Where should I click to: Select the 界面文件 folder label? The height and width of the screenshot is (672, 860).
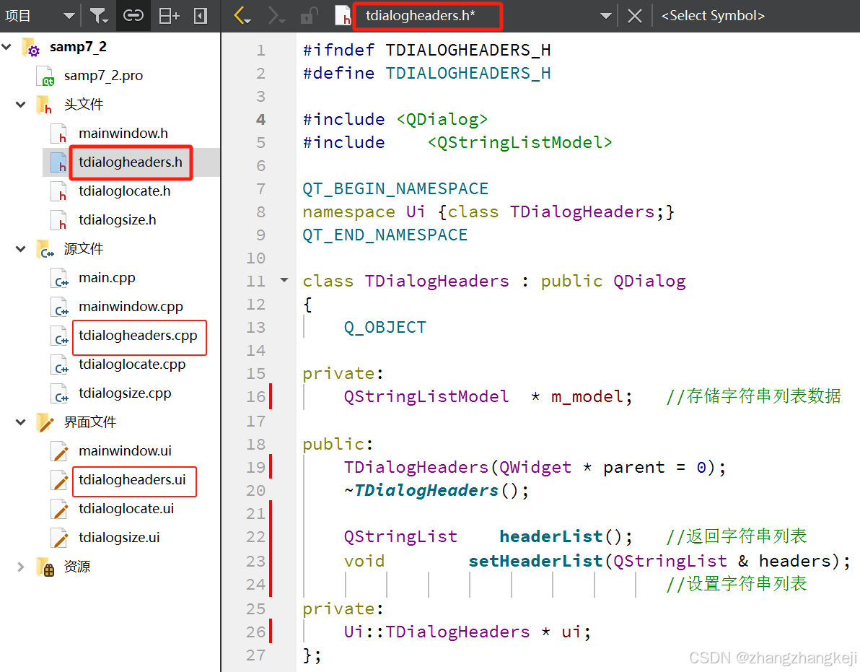pyautogui.click(x=90, y=422)
